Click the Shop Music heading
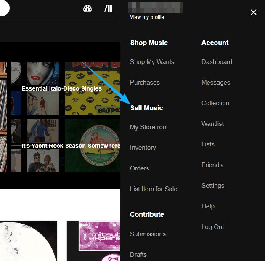Viewport: 265px width, 261px height. [x=149, y=43]
